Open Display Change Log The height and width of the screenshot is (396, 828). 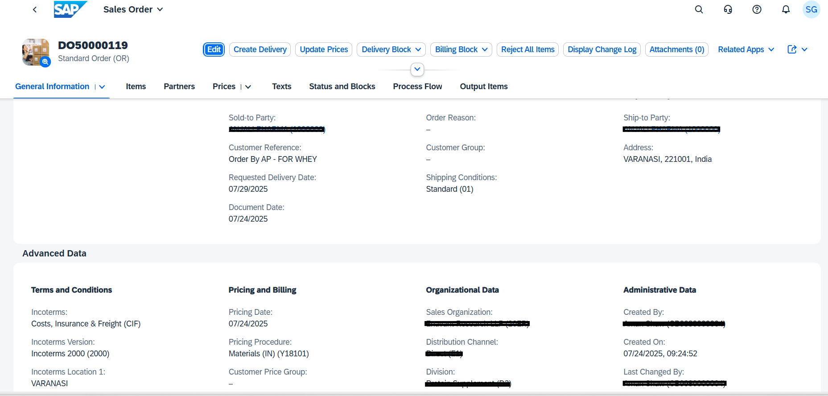tap(601, 49)
